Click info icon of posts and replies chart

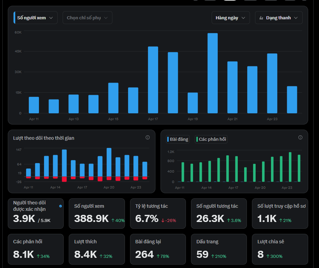(300, 137)
